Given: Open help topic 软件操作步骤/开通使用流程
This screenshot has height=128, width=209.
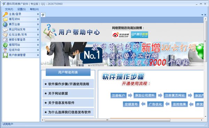Looking at the screenshot, I should pos(68,84).
